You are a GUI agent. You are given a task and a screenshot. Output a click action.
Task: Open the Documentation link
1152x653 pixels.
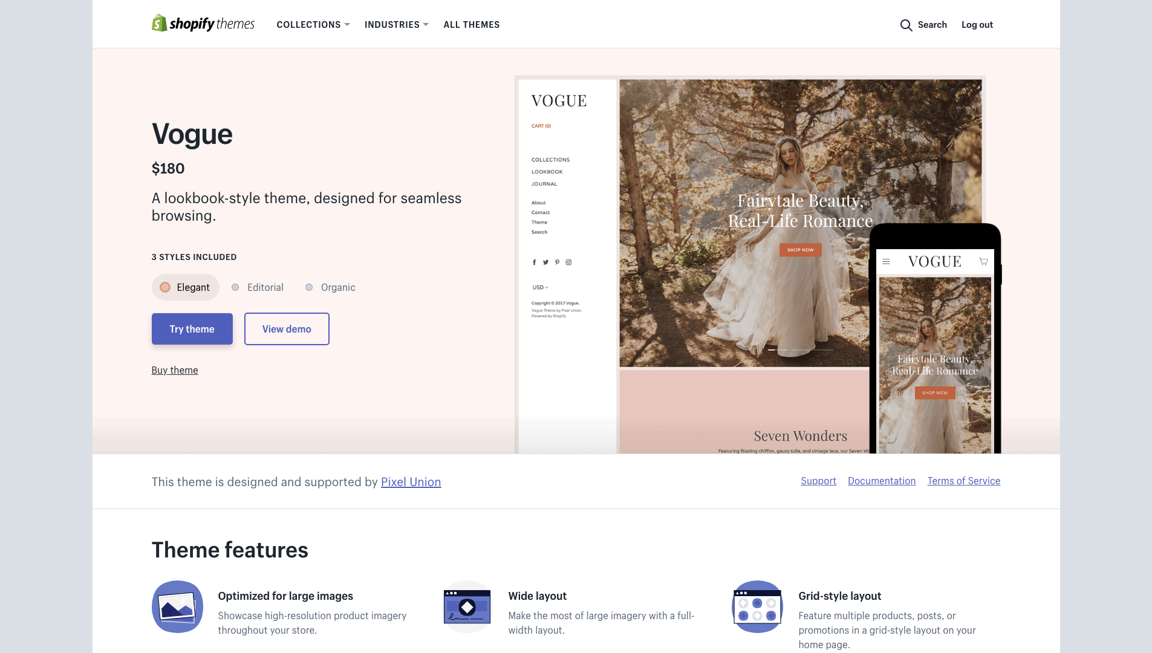[x=882, y=481]
